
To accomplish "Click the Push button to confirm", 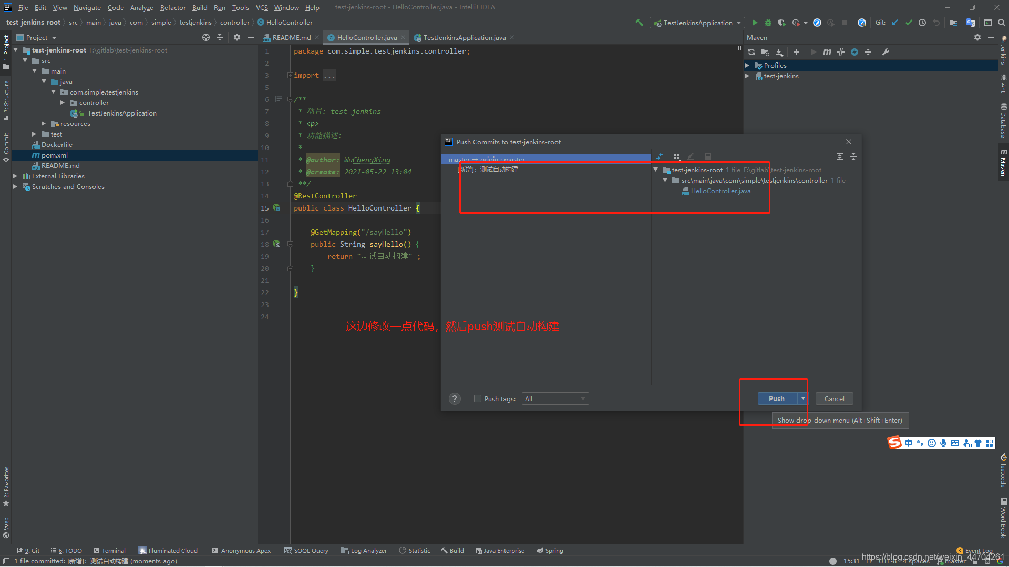I will (x=777, y=398).
